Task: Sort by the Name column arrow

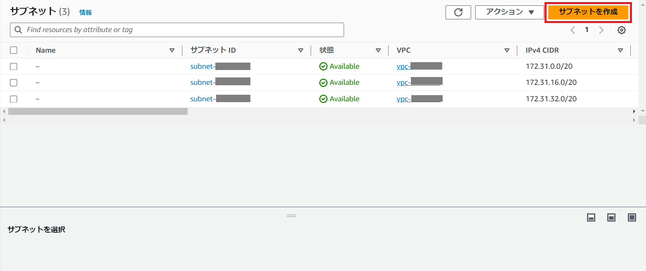Action: click(x=172, y=50)
